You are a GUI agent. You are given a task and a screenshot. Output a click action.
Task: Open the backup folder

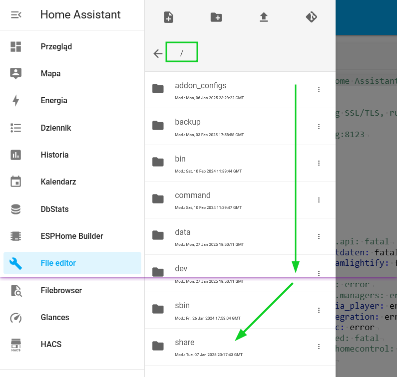(240, 127)
